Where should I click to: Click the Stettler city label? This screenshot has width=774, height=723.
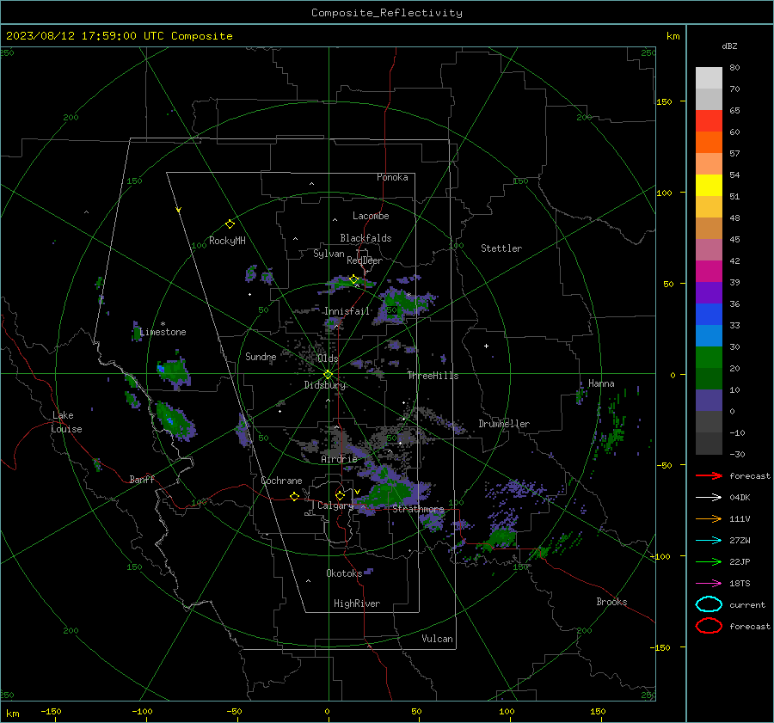(x=501, y=248)
